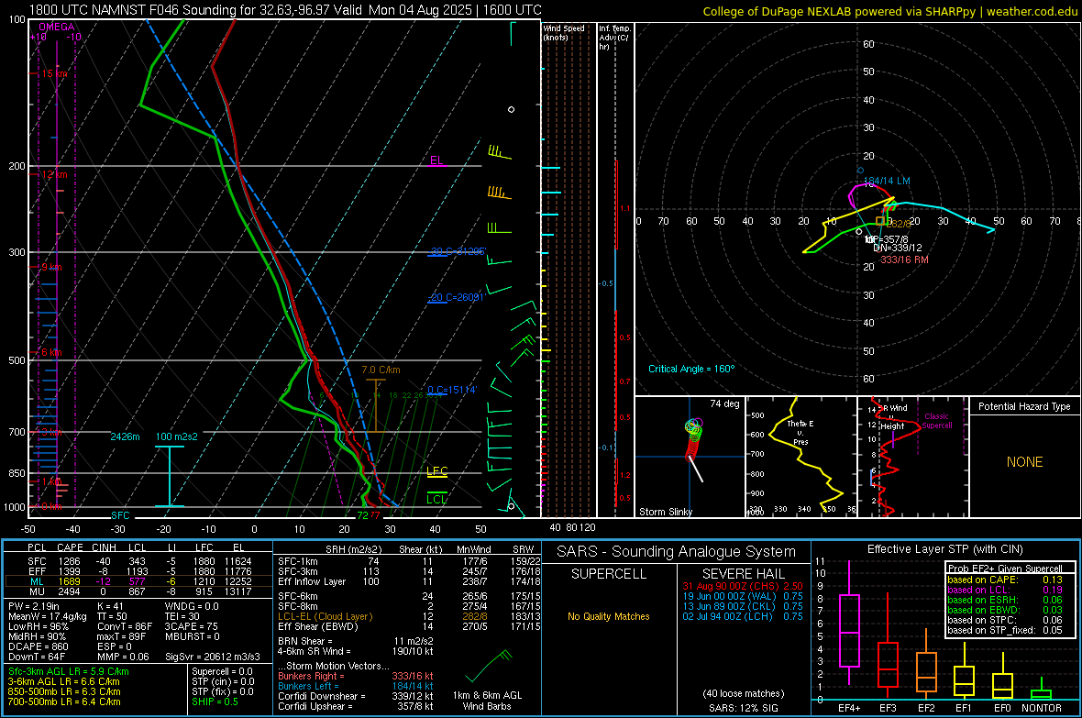Click the 'Theta-E v. Pres' plot label
Image resolution: width=1082 pixels, height=718 pixels.
click(800, 433)
